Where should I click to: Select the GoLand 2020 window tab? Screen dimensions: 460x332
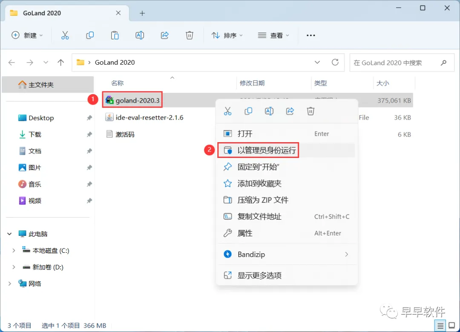tap(67, 13)
